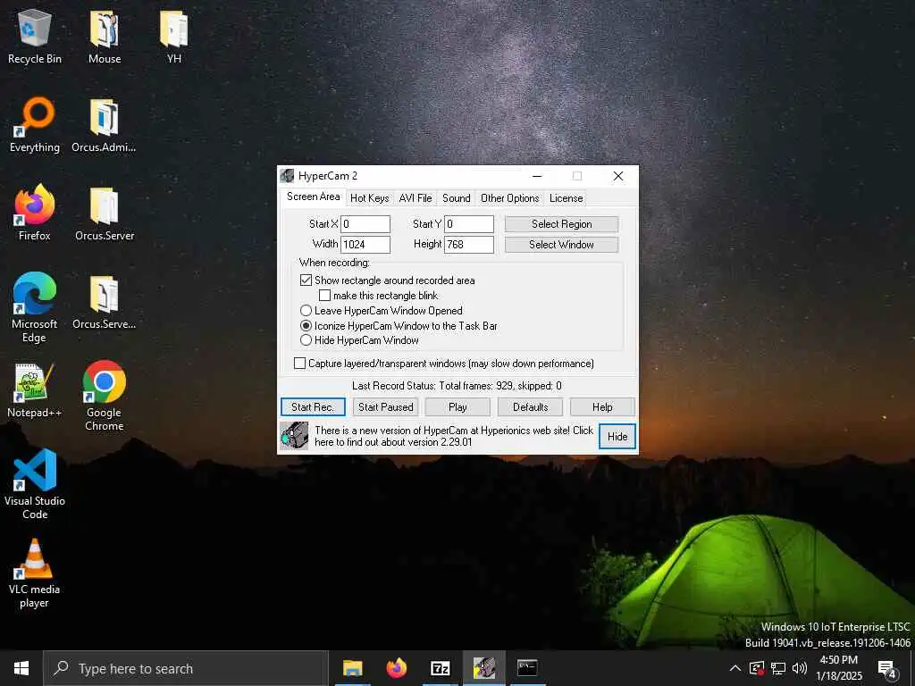915x686 pixels.
Task: Open the Sound tab
Action: pos(457,197)
